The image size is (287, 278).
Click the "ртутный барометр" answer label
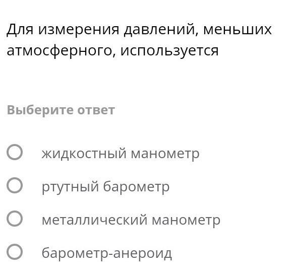click(105, 187)
